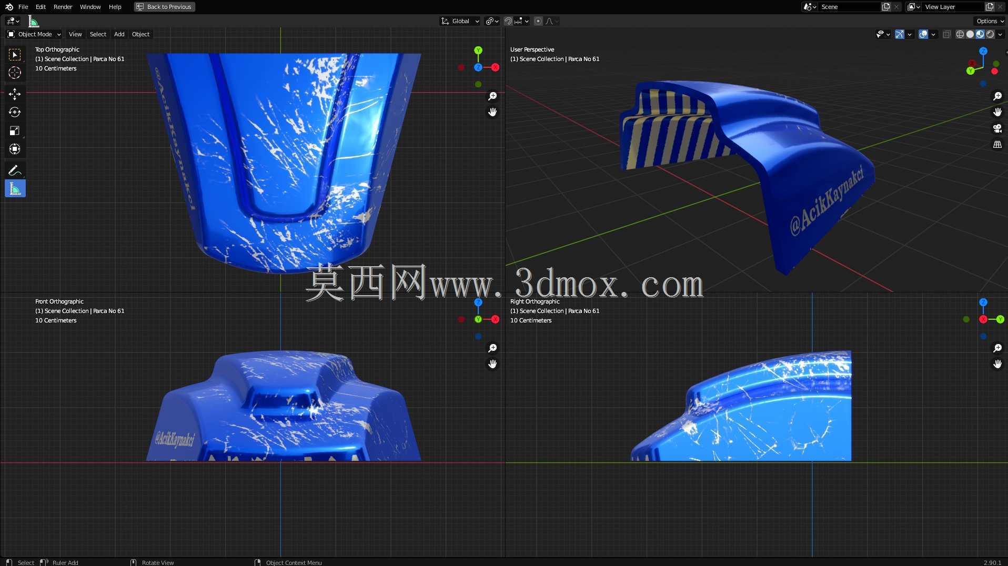Open File menu

click(x=23, y=7)
